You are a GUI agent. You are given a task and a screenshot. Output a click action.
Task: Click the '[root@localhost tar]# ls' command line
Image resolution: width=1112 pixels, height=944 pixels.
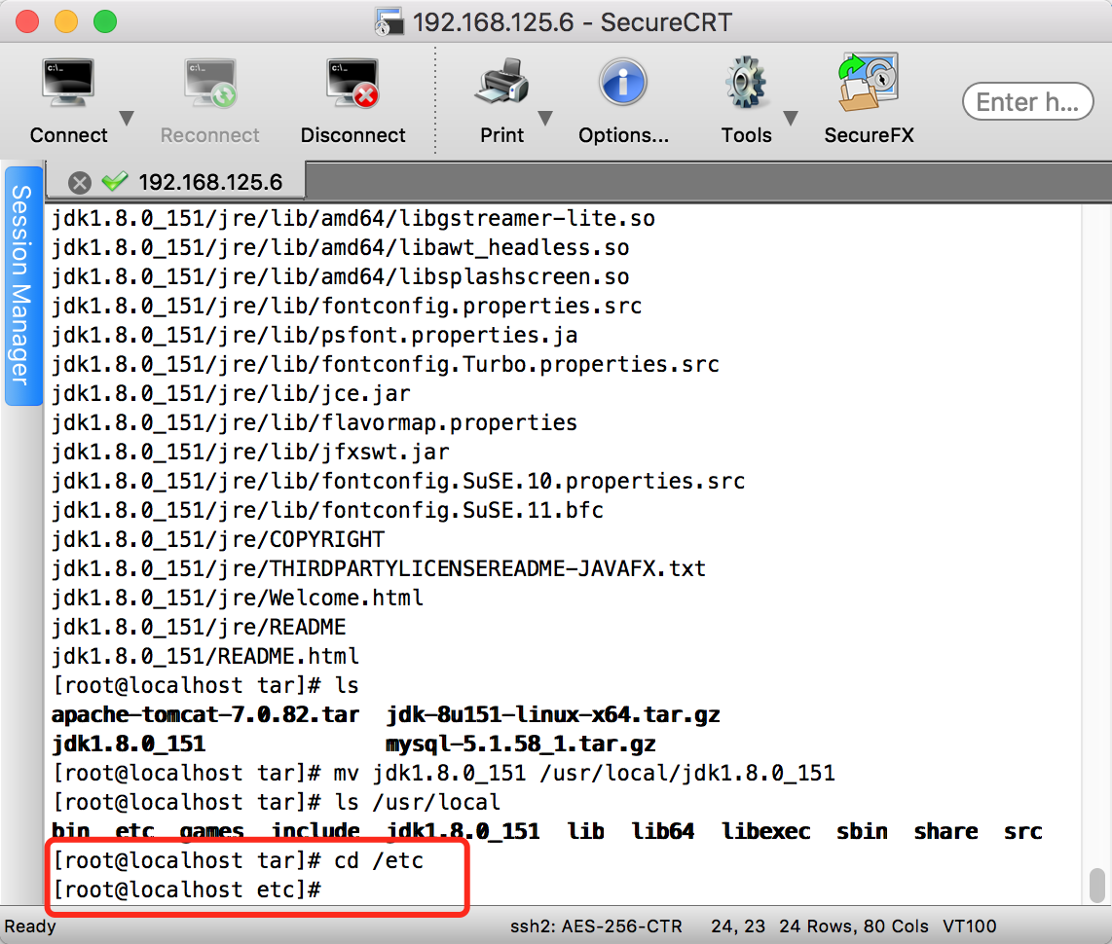click(x=205, y=685)
